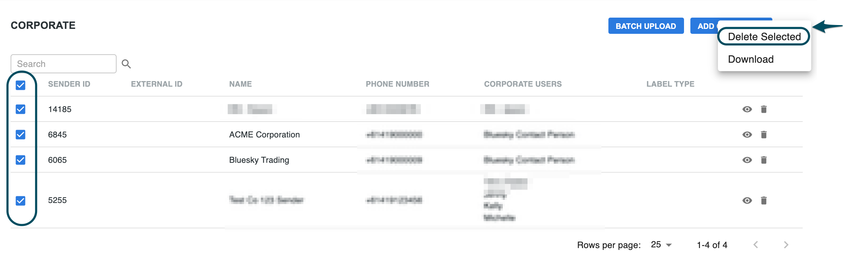Click the search magnifier icon
The width and height of the screenshot is (843, 253).
click(x=126, y=64)
